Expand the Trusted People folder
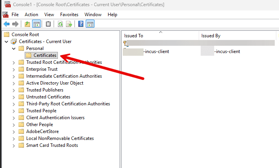This screenshot has width=279, height=168. coord(14,111)
